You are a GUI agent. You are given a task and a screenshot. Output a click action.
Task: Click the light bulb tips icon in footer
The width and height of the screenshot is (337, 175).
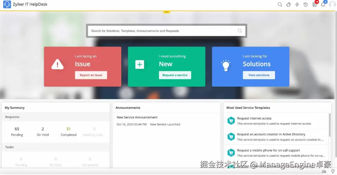point(333,171)
